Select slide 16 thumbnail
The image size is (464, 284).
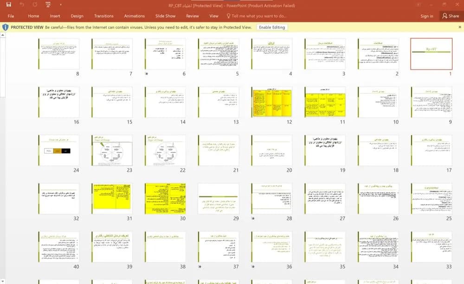point(58,102)
